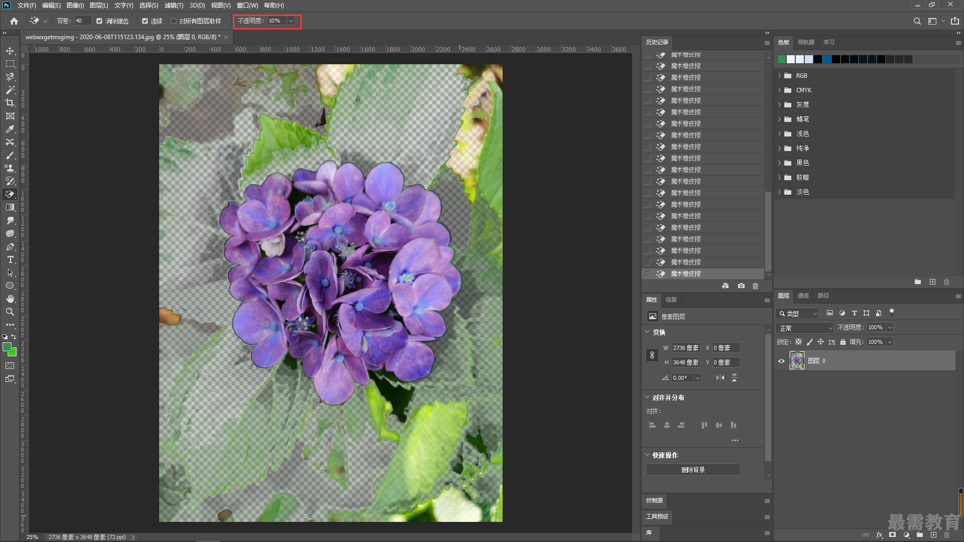
Task: Click the 删除背景 button
Action: (693, 470)
